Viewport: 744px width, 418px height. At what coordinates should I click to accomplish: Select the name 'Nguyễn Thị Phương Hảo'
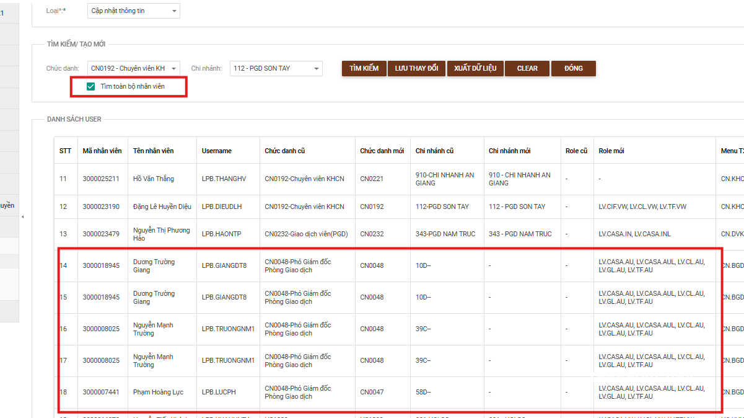point(161,234)
